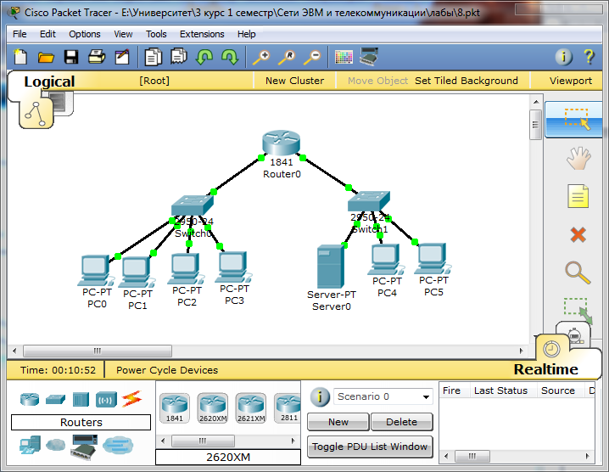The width and height of the screenshot is (609, 472).
Task: Choose the Move Layout hand tool
Action: [x=578, y=158]
